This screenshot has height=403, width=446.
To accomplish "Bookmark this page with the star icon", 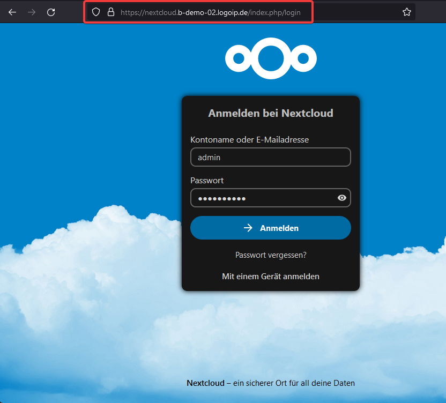I will point(407,12).
